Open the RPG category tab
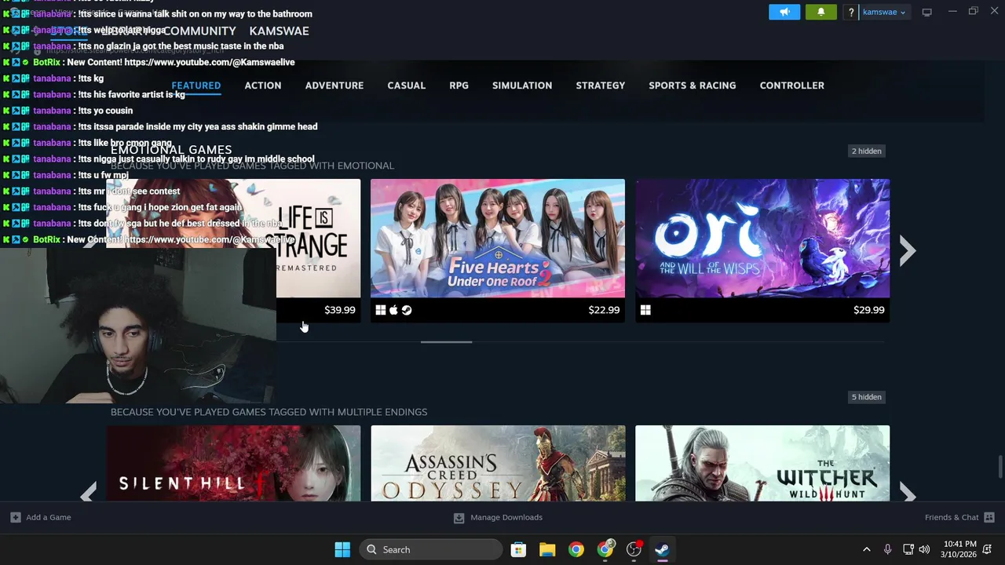This screenshot has width=1005, height=565. click(x=459, y=86)
